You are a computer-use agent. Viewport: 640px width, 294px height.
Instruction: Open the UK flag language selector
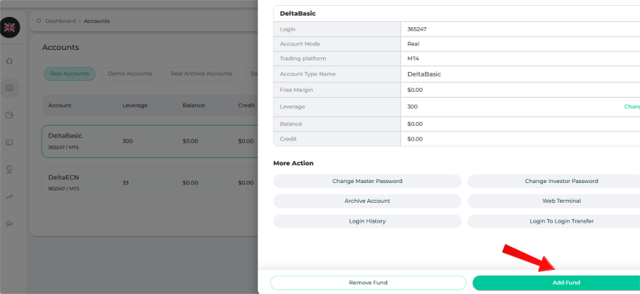[x=9, y=28]
